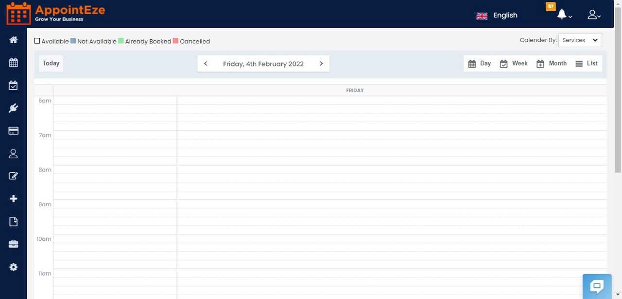Open the Calender By Services dropdown

(580, 40)
